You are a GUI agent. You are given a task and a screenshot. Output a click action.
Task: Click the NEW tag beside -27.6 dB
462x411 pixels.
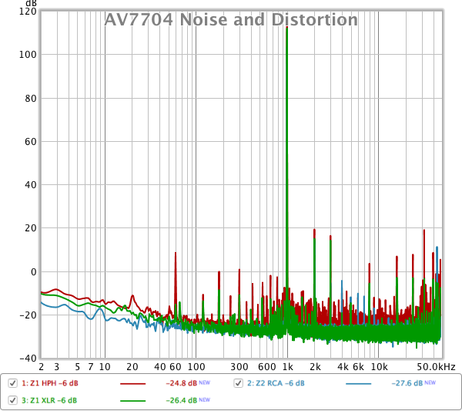tap(430, 382)
